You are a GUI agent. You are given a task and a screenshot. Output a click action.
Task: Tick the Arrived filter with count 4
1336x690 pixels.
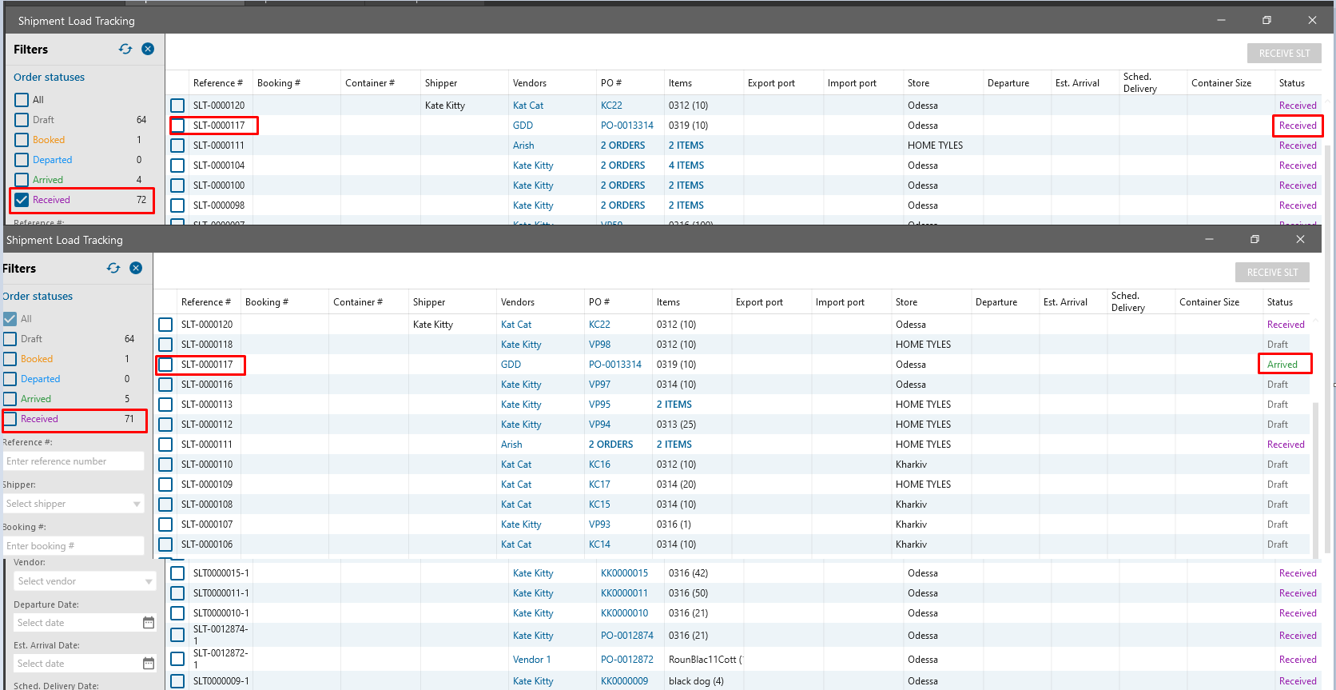22,180
